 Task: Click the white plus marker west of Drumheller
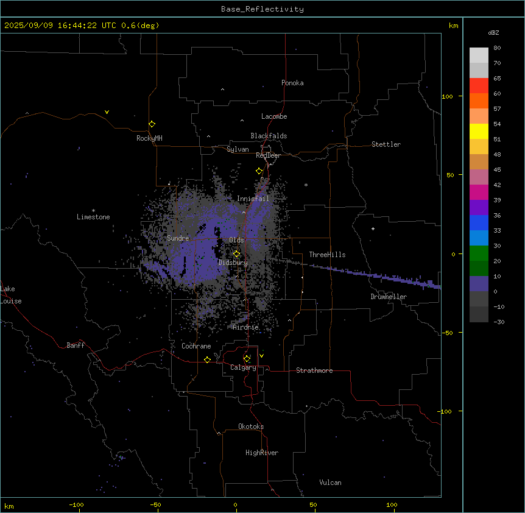tap(373, 228)
